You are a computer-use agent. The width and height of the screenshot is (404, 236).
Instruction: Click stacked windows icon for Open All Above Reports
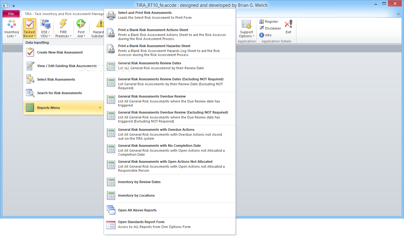tap(111, 210)
